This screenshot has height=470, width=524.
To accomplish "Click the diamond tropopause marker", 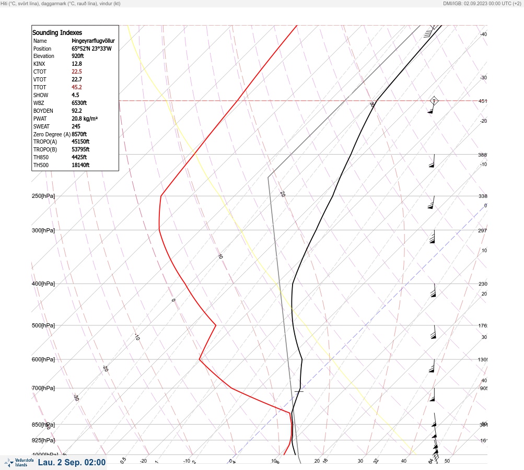I will click(x=434, y=101).
